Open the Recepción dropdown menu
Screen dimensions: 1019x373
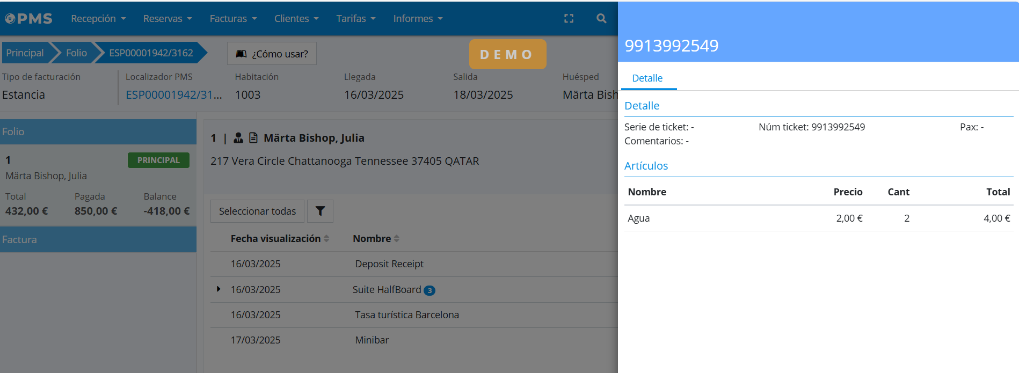[98, 19]
